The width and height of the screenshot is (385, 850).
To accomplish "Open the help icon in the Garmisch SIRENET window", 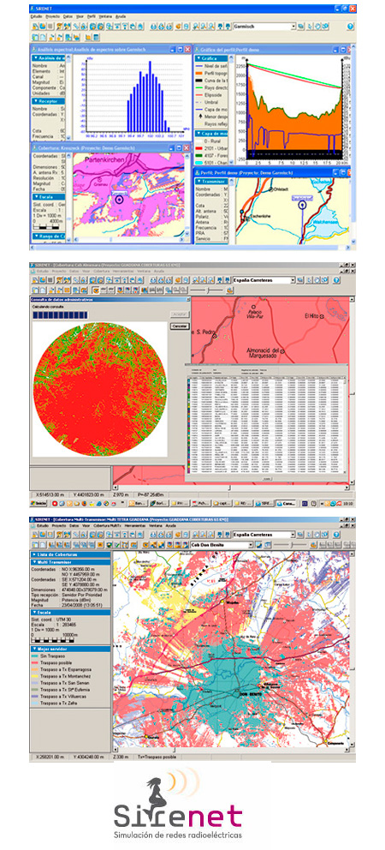I will tap(350, 26).
